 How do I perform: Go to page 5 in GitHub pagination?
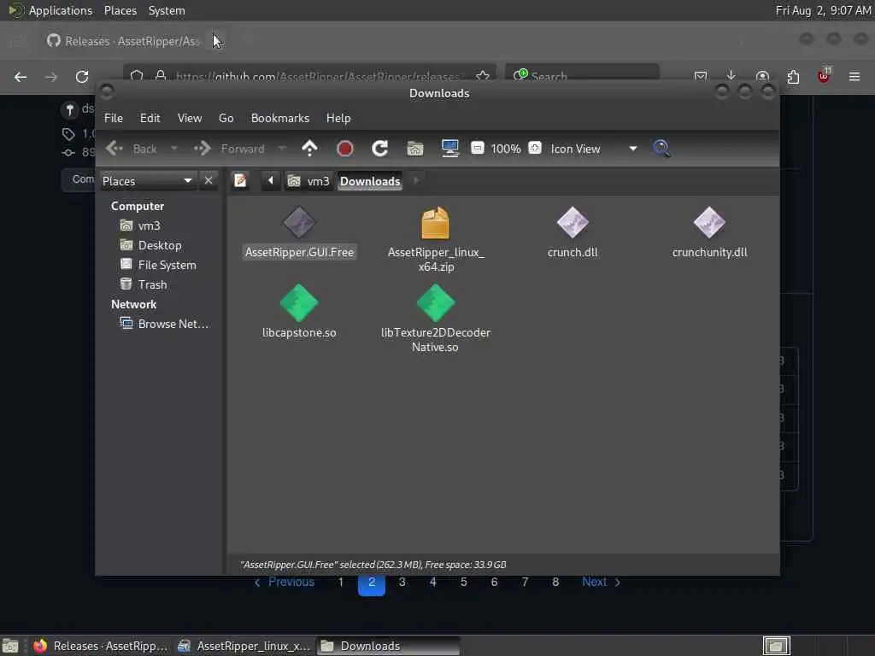[463, 582]
